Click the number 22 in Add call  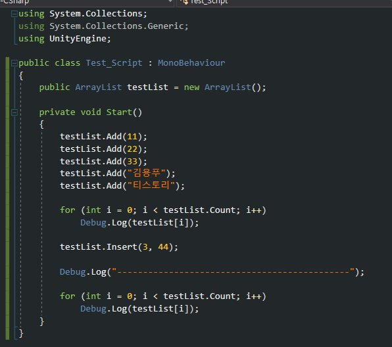tap(132, 149)
